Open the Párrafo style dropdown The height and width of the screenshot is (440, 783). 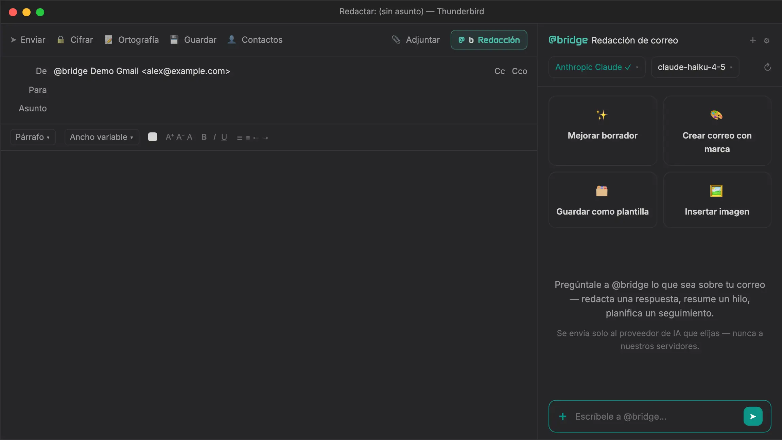[x=33, y=137]
